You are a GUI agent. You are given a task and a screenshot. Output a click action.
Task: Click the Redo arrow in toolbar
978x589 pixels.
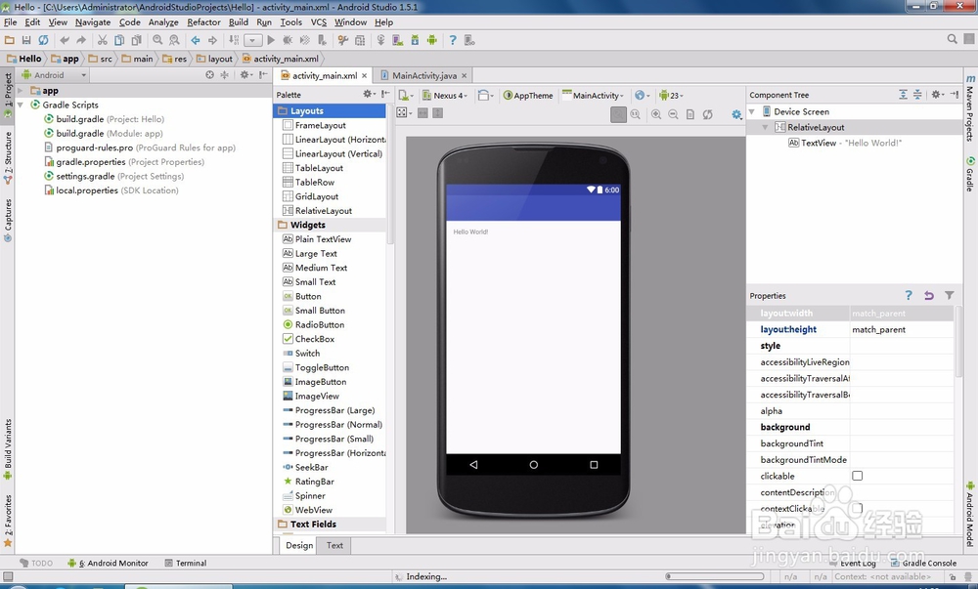81,40
